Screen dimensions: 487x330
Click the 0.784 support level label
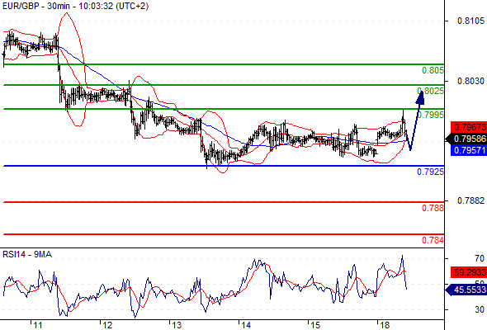(x=433, y=240)
